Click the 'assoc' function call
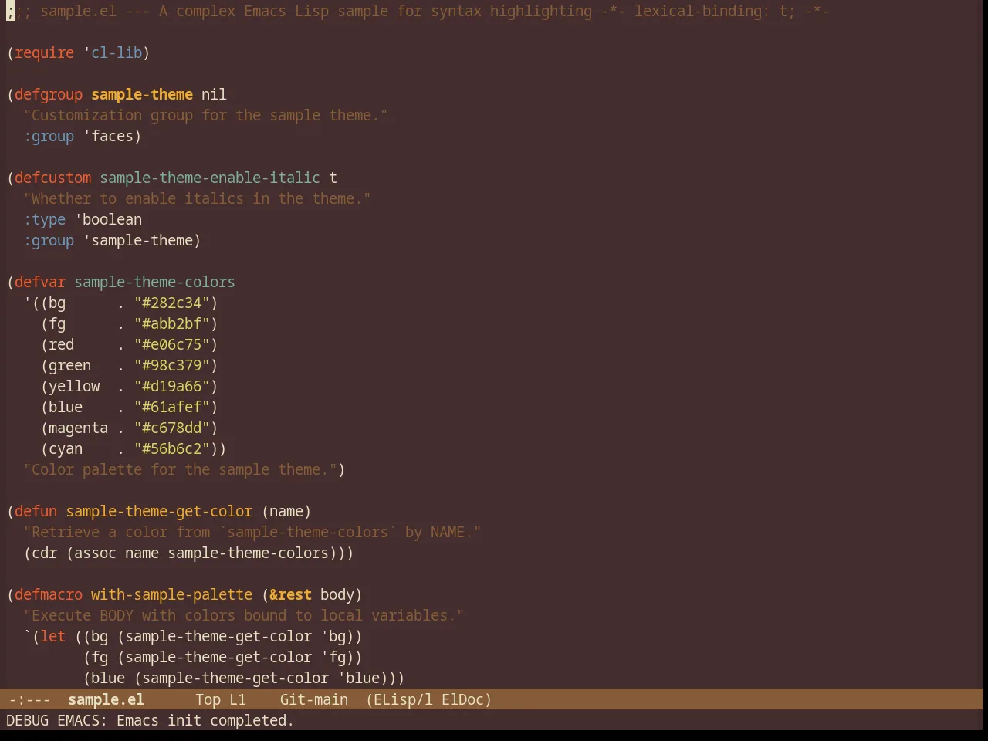This screenshot has height=741, width=988. click(x=95, y=553)
